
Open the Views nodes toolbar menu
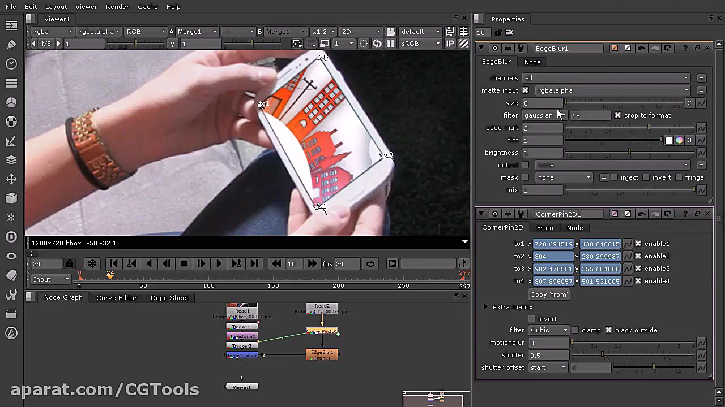tap(11, 256)
